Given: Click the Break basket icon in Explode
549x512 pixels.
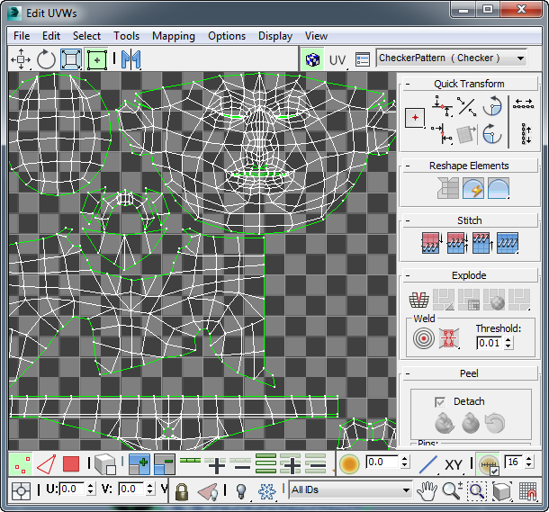Looking at the screenshot, I should (x=418, y=300).
